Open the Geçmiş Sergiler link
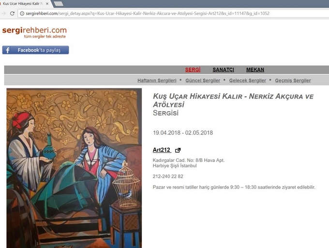The height and width of the screenshot is (248, 329). (x=293, y=81)
